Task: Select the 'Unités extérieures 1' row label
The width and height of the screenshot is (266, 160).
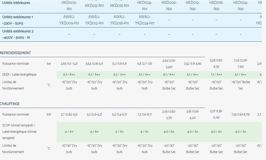Action: click(18, 20)
